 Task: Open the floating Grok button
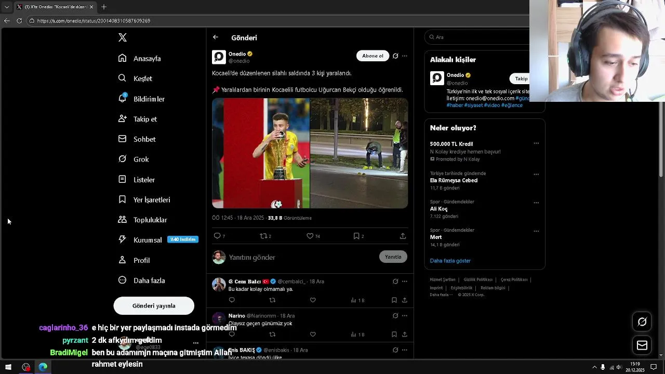click(x=642, y=322)
